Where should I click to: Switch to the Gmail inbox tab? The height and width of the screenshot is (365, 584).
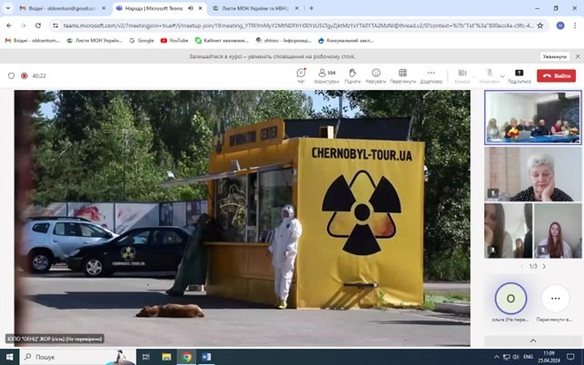coord(62,8)
